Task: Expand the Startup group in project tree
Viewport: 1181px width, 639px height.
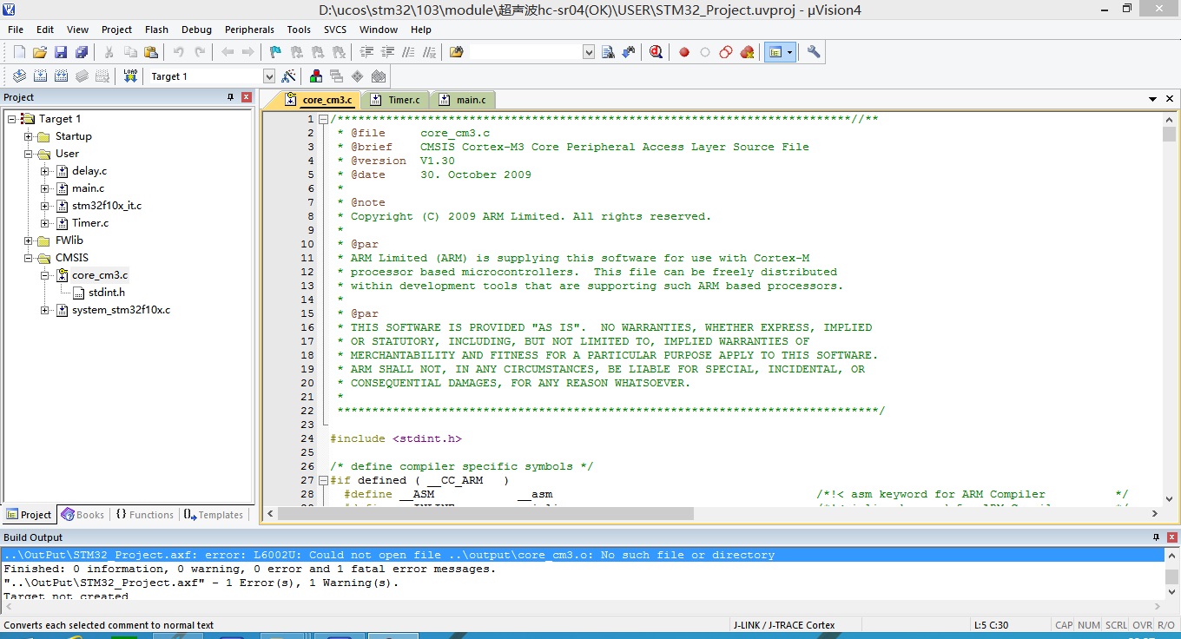Action: [28, 136]
